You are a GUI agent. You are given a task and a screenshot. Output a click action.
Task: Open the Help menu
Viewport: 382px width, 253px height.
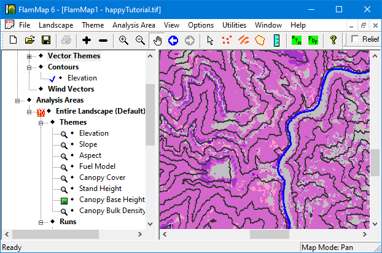coord(298,25)
